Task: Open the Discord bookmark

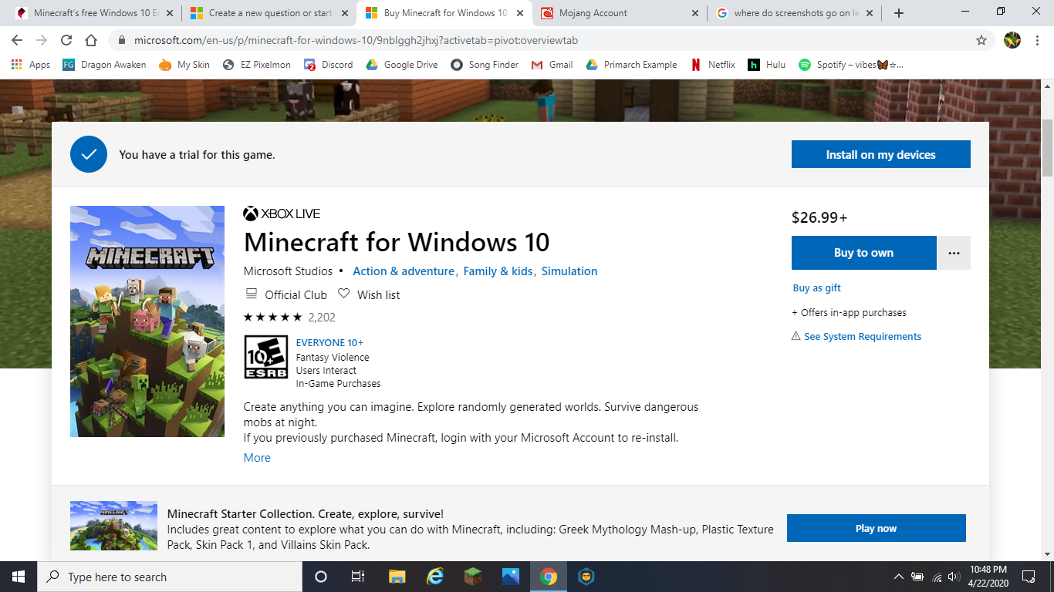Action: click(329, 65)
